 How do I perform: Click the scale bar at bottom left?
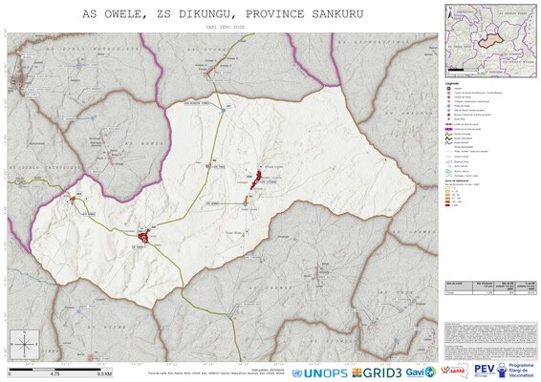59,371
